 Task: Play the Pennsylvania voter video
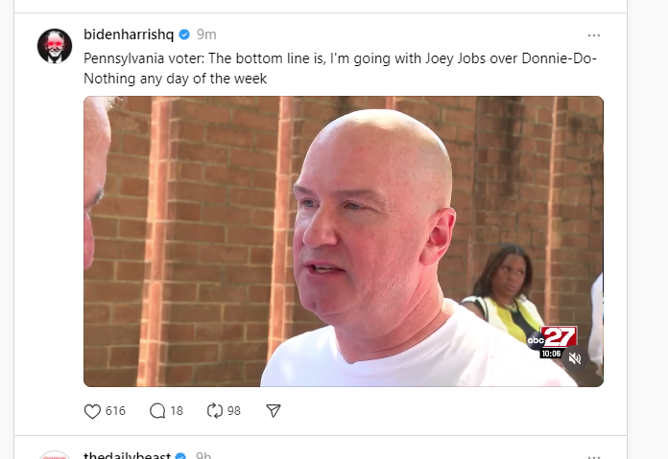click(x=344, y=241)
